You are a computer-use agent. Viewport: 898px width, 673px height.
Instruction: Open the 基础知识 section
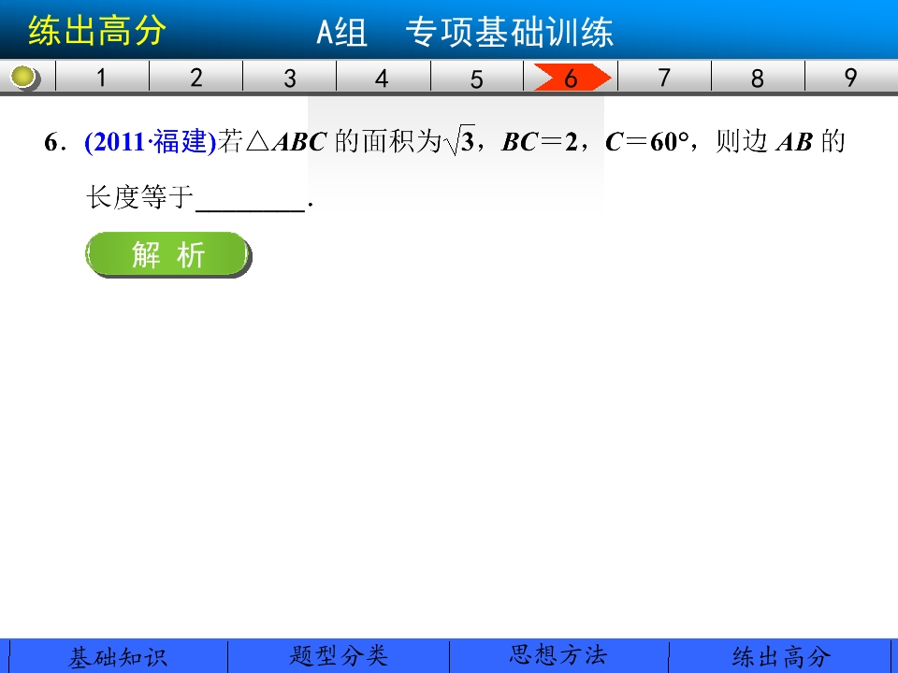click(x=119, y=656)
